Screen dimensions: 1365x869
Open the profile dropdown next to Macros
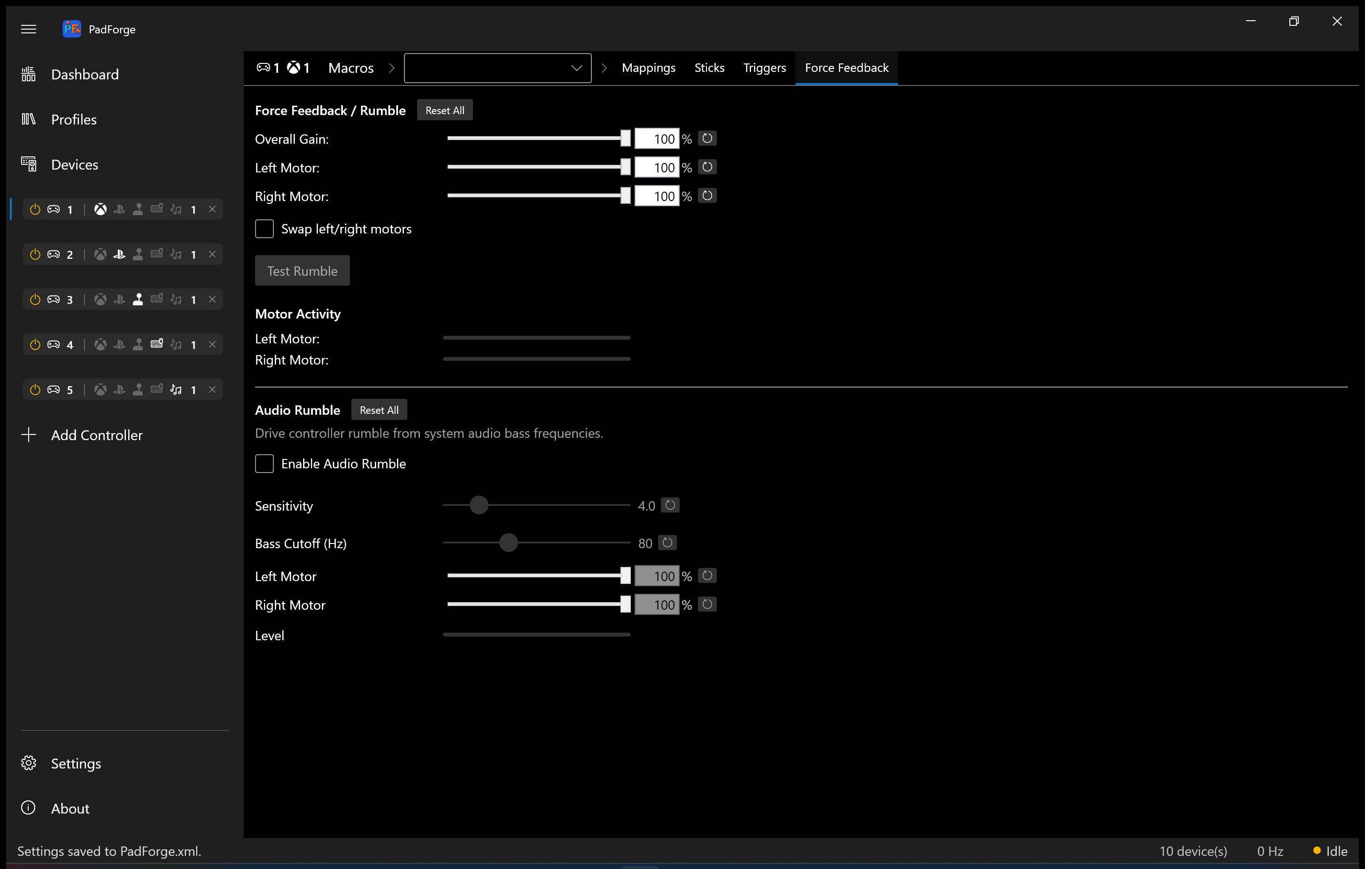click(x=497, y=68)
